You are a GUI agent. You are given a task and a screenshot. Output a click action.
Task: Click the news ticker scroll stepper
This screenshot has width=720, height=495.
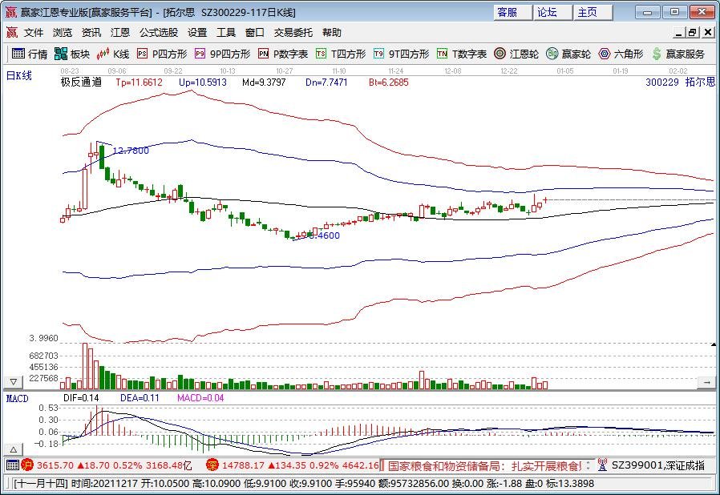(x=588, y=465)
